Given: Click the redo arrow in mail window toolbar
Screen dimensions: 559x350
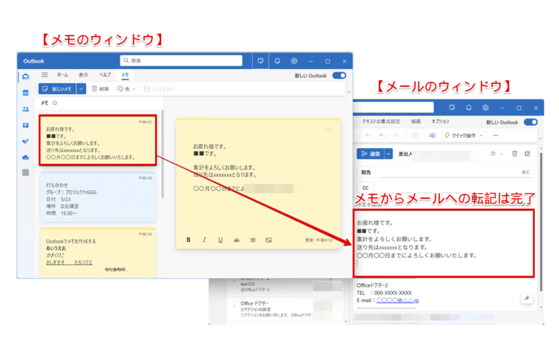Looking at the screenshot, I should point(395,136).
